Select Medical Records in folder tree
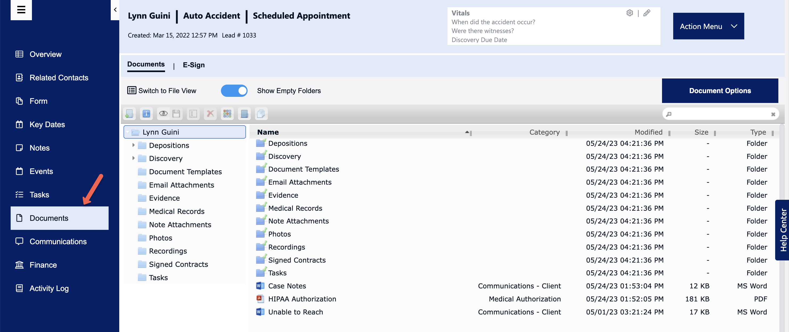The width and height of the screenshot is (789, 332). click(x=176, y=211)
